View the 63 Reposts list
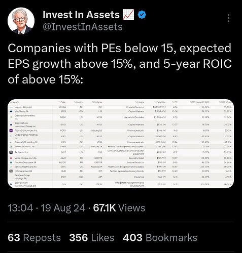This screenshot has width=242, height=253. (x=34, y=238)
